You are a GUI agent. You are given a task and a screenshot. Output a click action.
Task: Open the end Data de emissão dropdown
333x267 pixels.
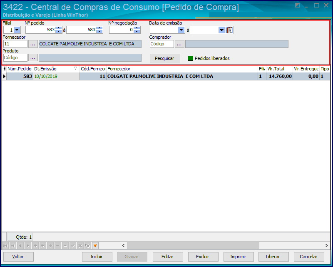click(221, 30)
